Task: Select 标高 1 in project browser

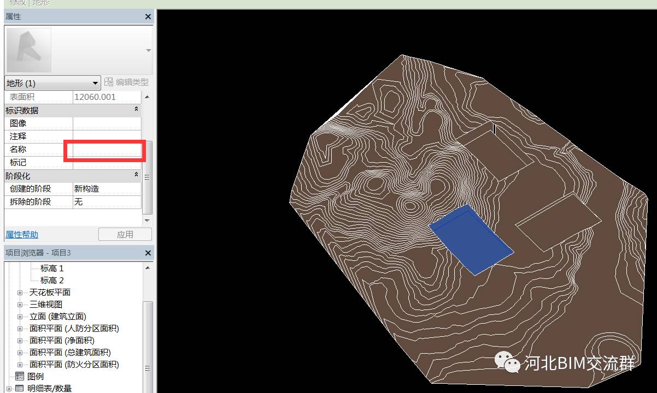Action: [52, 269]
